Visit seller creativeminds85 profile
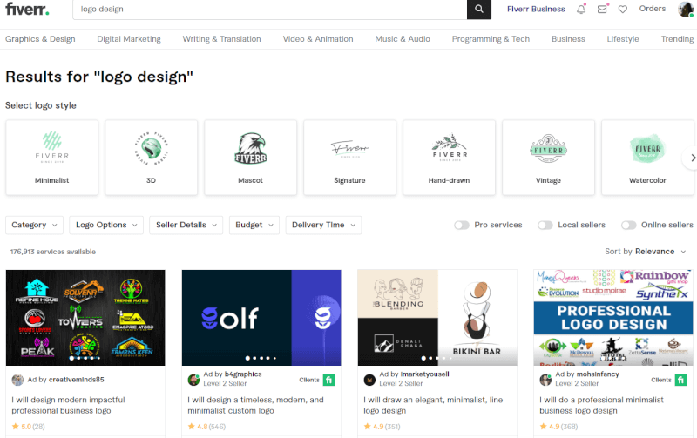 coord(76,380)
